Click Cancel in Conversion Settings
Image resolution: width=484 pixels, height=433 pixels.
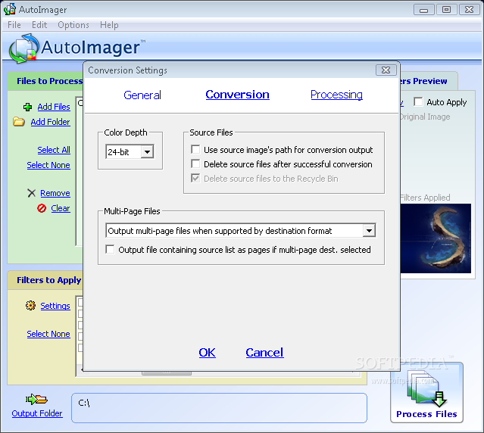click(264, 353)
